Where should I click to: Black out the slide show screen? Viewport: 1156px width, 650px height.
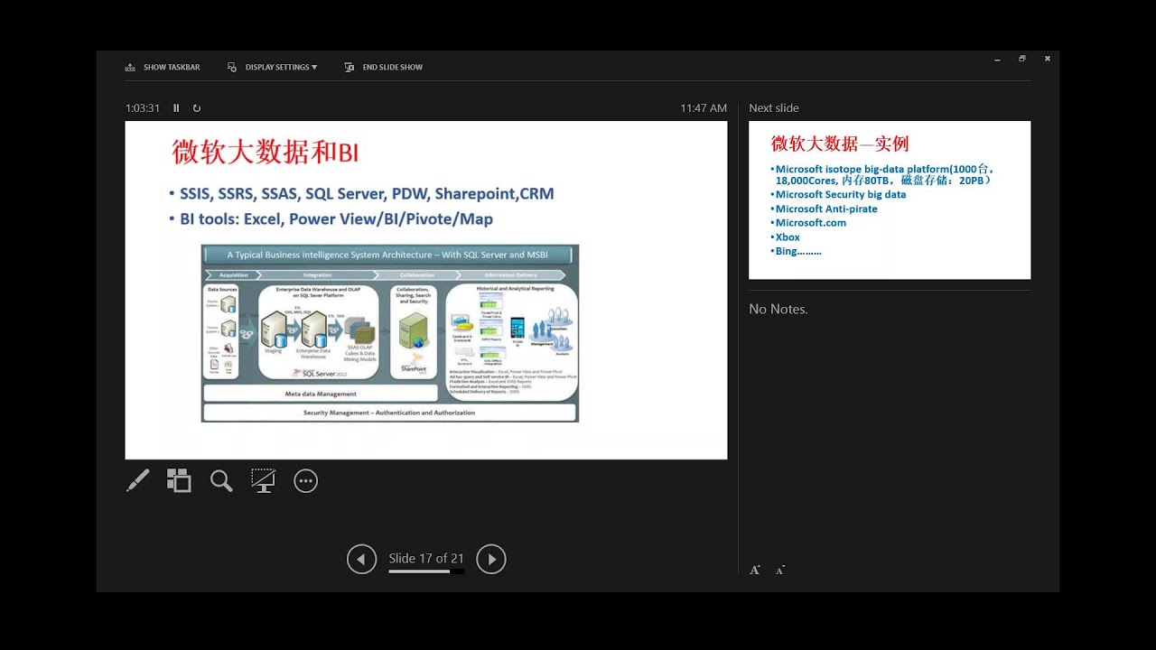263,481
